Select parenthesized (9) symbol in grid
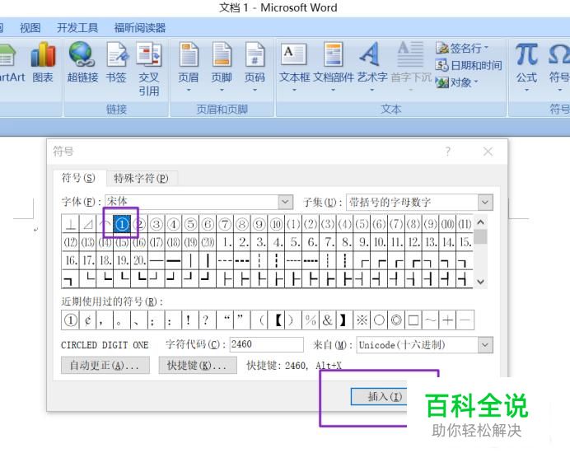The height and width of the screenshot is (467, 570). 431,224
